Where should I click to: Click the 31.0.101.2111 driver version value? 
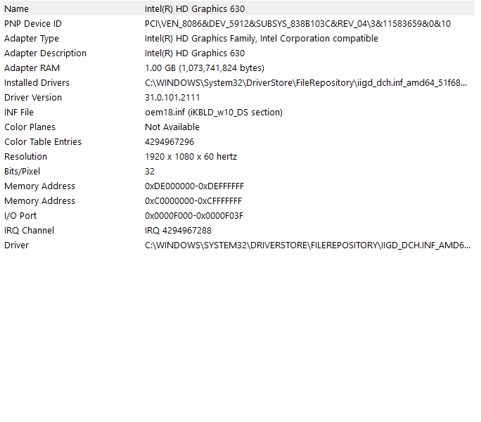[173, 97]
